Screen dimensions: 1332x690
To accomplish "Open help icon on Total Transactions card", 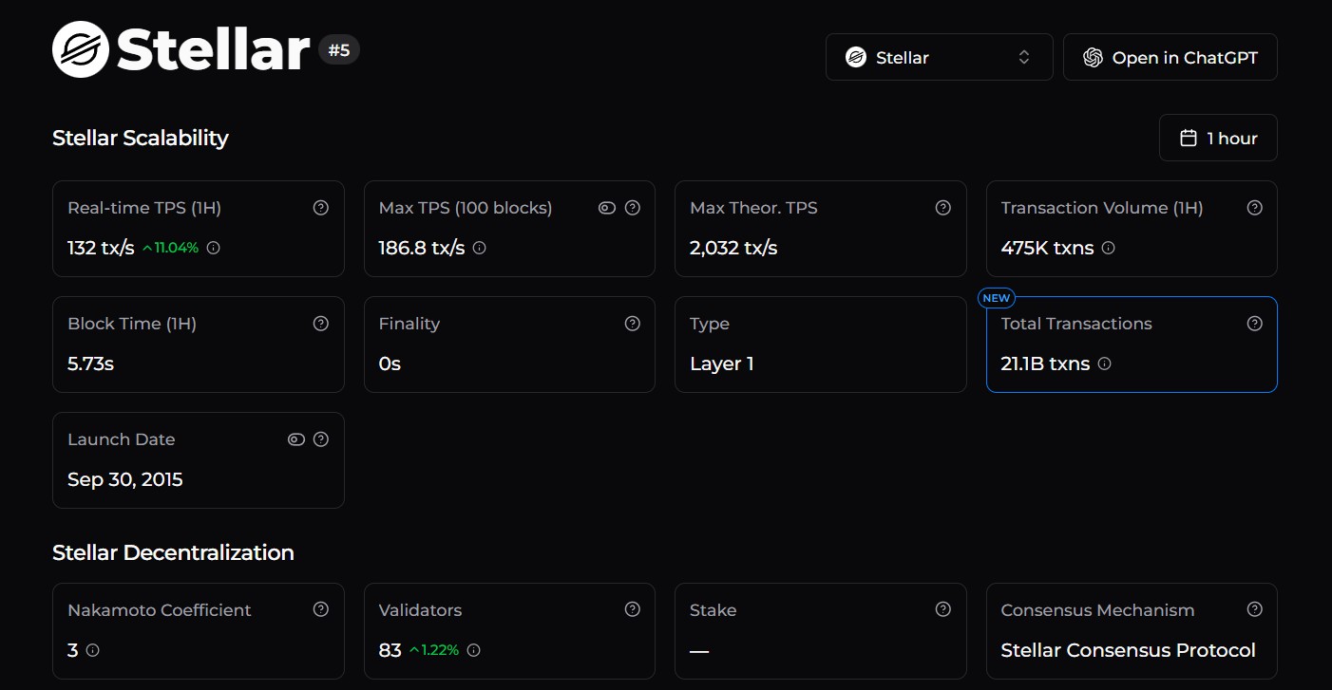I will click(1255, 324).
